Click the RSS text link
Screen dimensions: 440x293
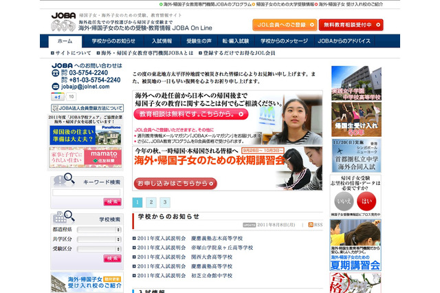318,224
